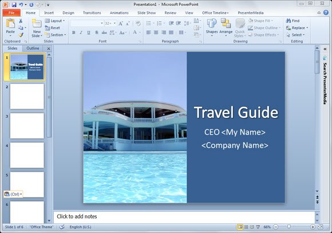
Task: Open the font size dropdown
Action: tap(114, 23)
